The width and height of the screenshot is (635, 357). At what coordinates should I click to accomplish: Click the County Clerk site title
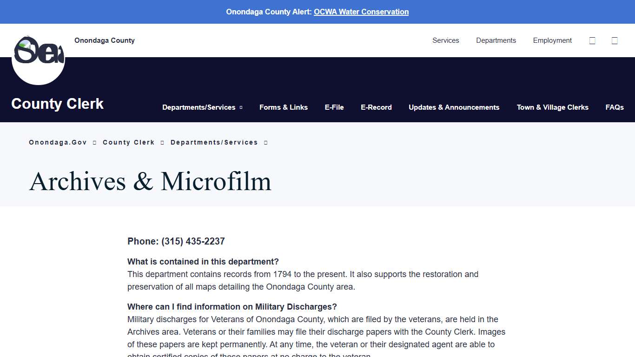tap(57, 104)
